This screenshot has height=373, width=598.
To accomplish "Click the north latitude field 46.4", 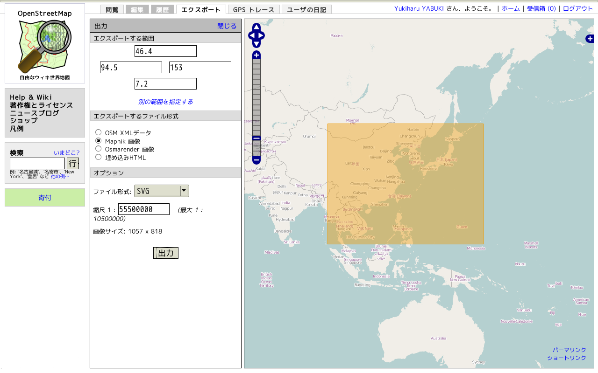I will pos(165,51).
